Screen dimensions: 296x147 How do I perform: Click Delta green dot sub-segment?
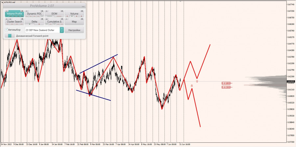tap(30, 24)
